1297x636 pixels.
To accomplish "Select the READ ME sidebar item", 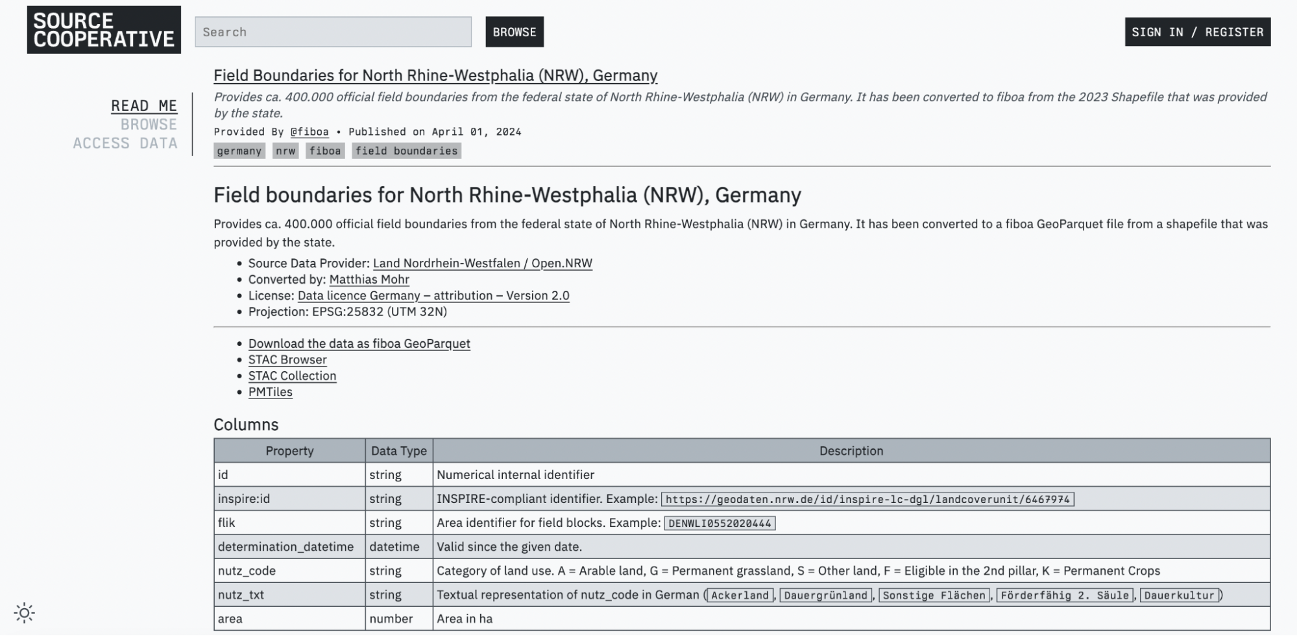I will (144, 105).
